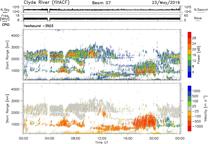Screen dimensions: 208x144
Task: Click the 3000 tick on velocity panel
Action: pyautogui.click(x=15, y=101)
